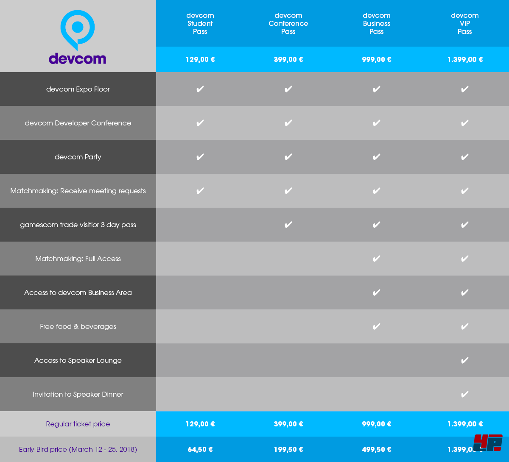The height and width of the screenshot is (462, 509).
Task: Click the red and blue 4P watermark logo
Action: pos(488,443)
